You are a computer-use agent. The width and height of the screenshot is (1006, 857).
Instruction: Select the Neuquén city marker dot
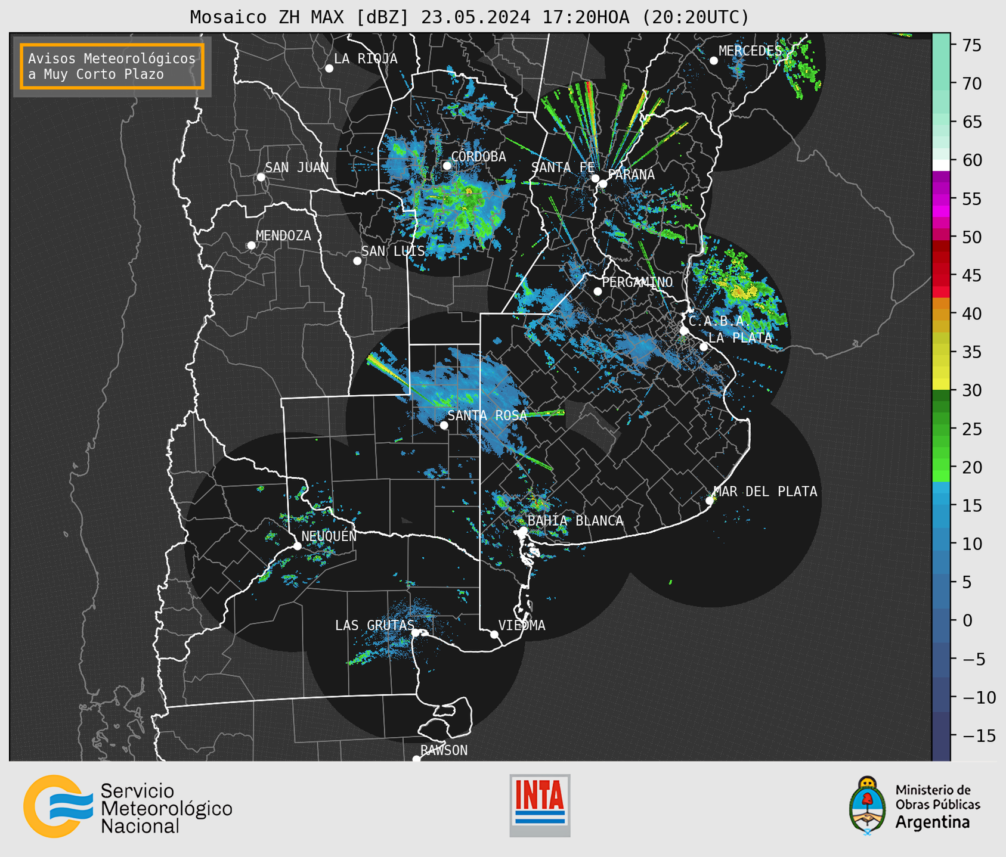[298, 546]
